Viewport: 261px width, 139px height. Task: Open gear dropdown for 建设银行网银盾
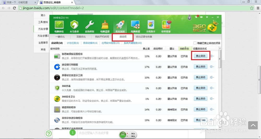coord(212,67)
